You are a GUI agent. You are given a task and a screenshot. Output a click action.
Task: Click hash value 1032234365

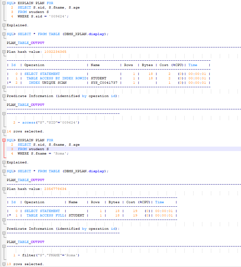[x=55, y=52]
